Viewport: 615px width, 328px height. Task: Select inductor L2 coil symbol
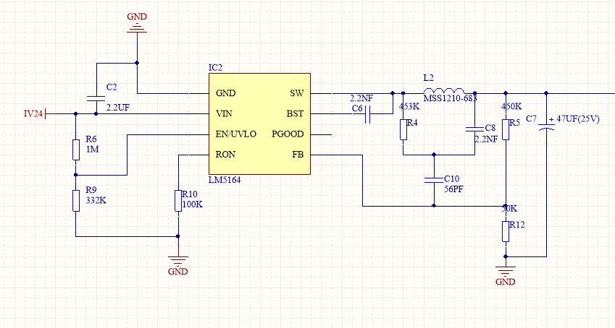click(x=444, y=91)
